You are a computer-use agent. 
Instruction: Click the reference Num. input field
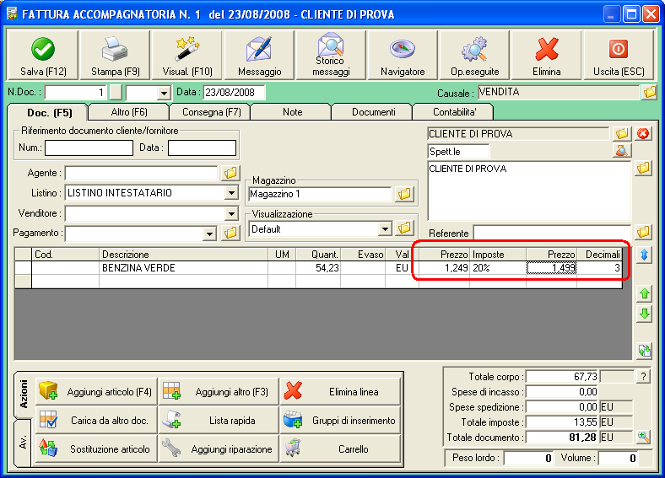pos(89,148)
